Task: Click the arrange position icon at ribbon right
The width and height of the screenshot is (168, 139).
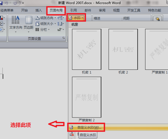Action: (x=157, y=19)
